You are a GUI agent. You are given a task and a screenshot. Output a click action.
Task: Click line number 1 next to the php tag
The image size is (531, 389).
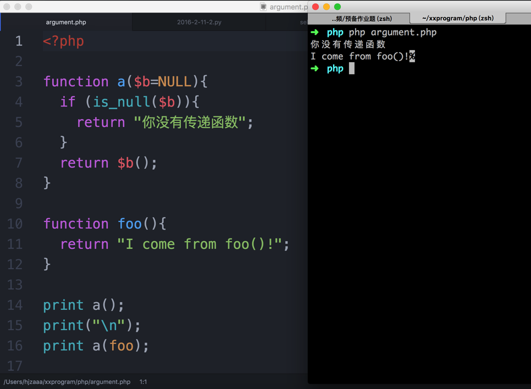coord(19,41)
